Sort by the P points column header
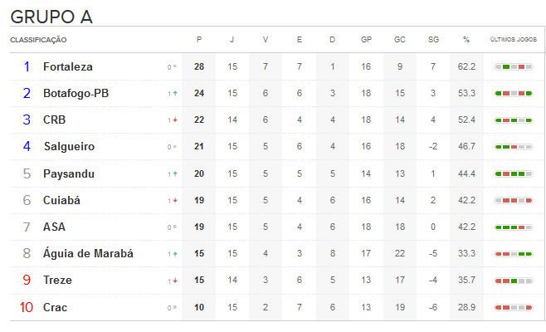546x332 pixels. click(199, 40)
